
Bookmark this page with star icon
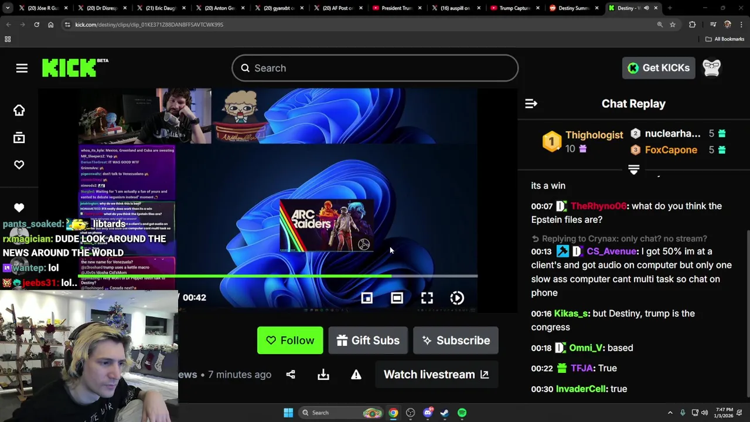tap(673, 25)
